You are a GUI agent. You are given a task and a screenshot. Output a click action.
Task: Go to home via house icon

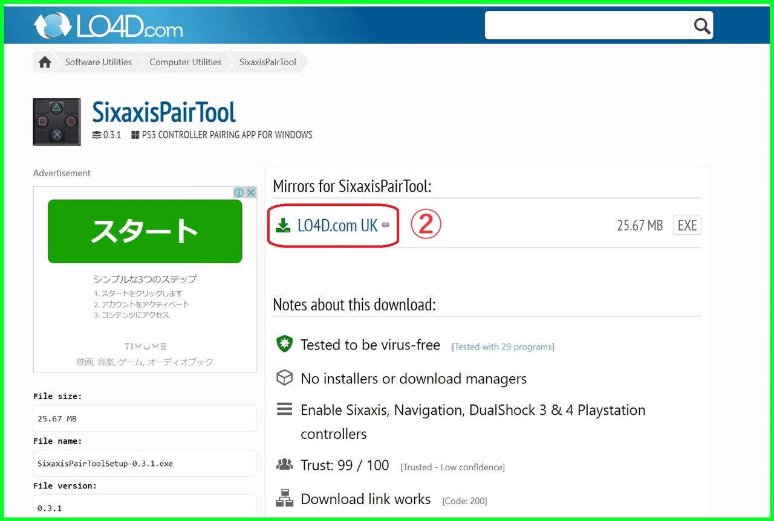coord(45,62)
